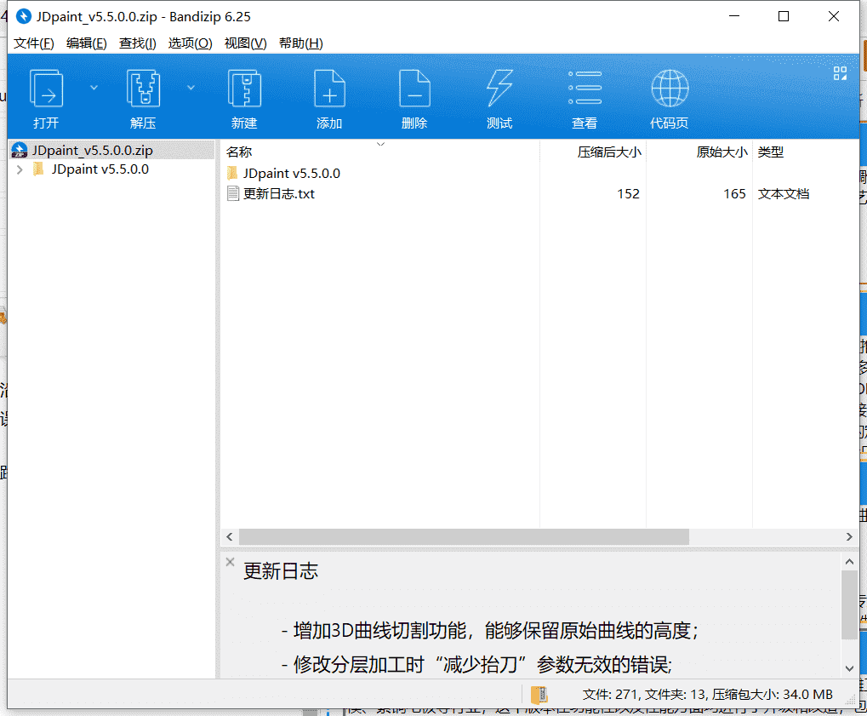Click the preview pane scroll up arrow
This screenshot has height=716, width=867.
tap(849, 562)
